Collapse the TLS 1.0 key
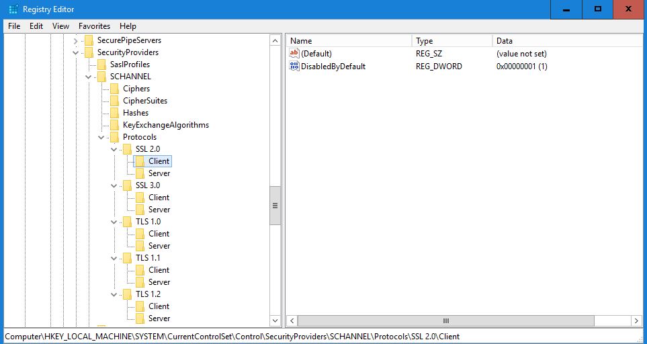This screenshot has height=344, width=647. coord(114,222)
